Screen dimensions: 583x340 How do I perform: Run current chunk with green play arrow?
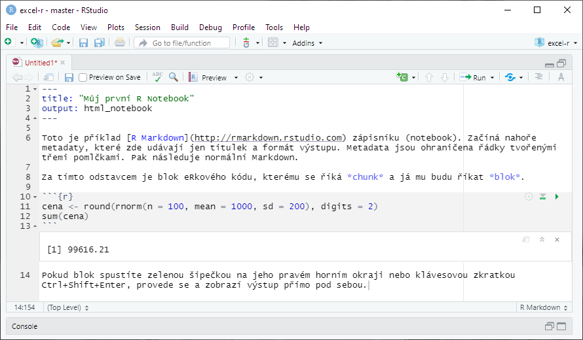click(x=557, y=197)
